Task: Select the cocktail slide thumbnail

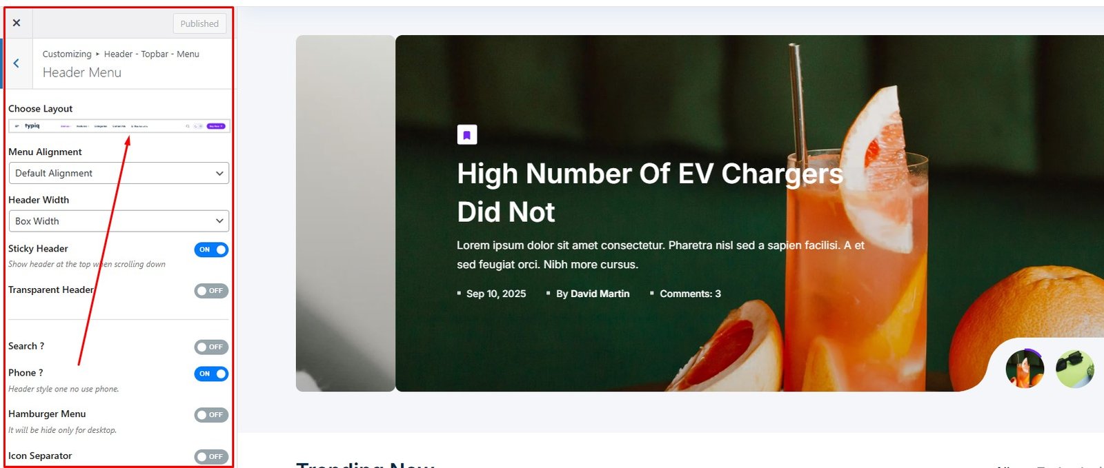Action: (x=1025, y=369)
